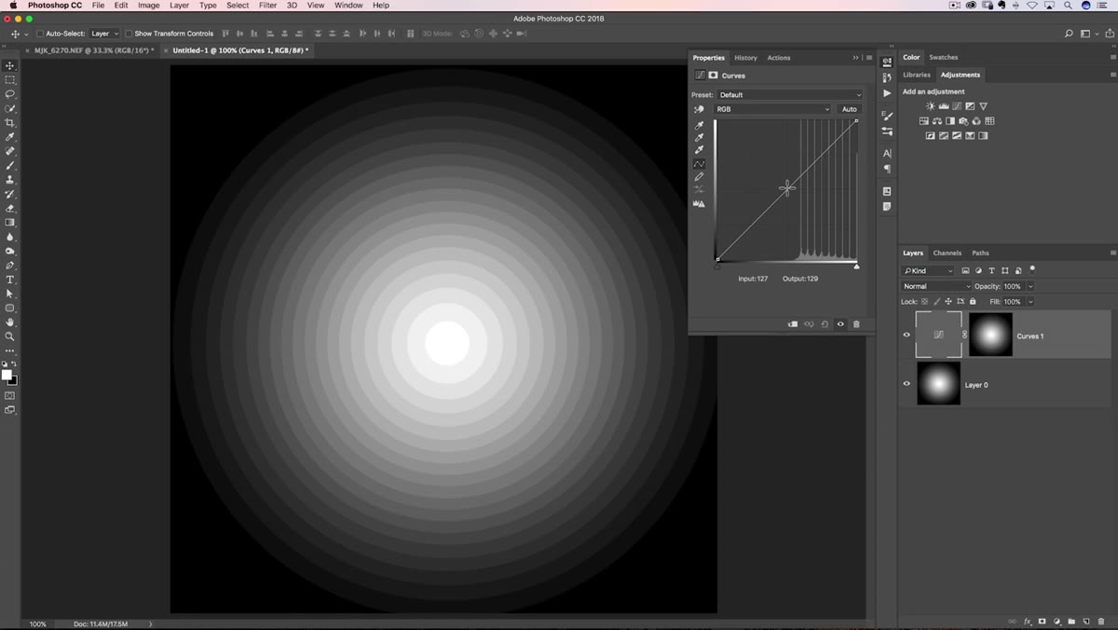Click the white point eyedropper in Curves
The width and height of the screenshot is (1118, 630).
pos(700,150)
